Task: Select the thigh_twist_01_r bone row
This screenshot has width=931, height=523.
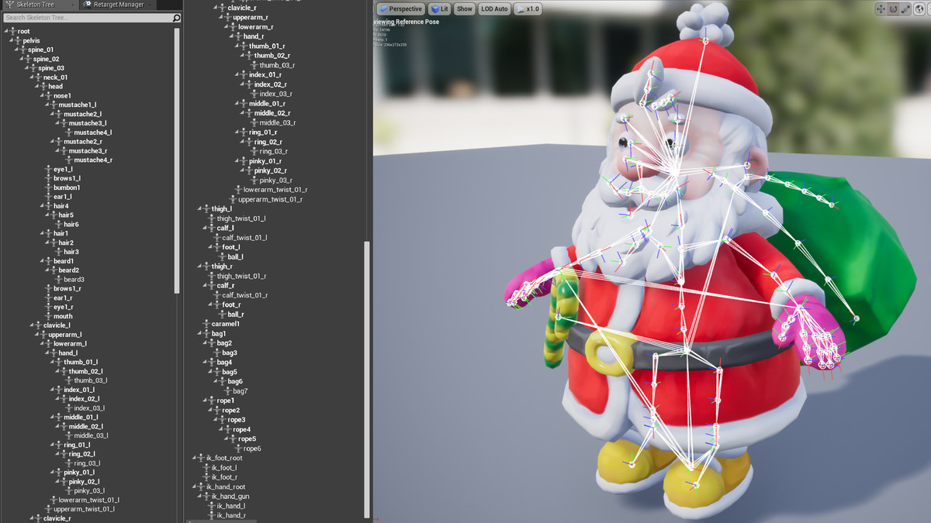Action: click(x=237, y=276)
